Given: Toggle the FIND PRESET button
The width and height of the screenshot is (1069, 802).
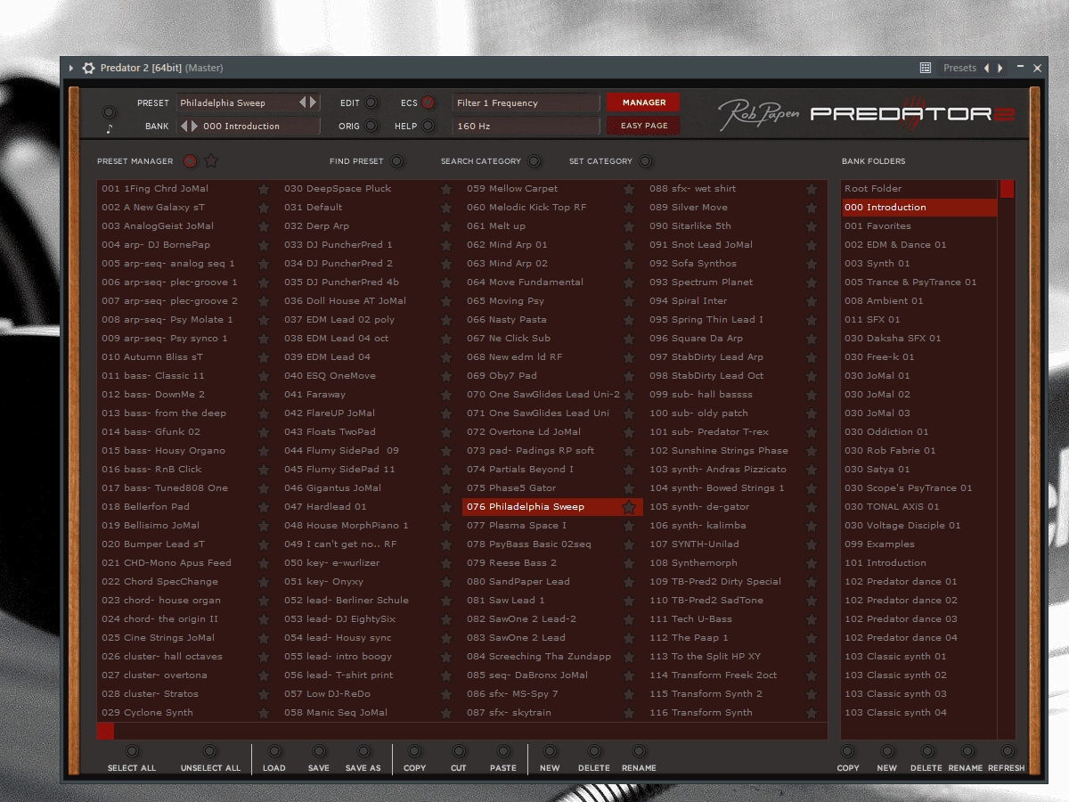Looking at the screenshot, I should 396,161.
